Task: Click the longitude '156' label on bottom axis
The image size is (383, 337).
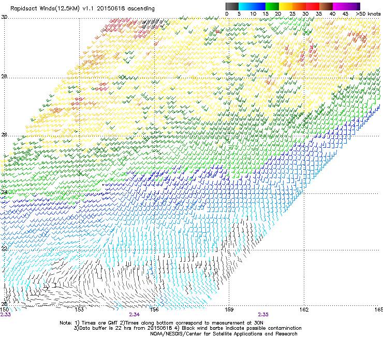Action: coord(154,310)
